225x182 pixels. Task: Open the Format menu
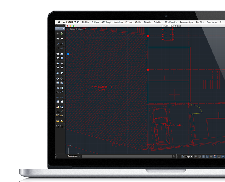pos(129,22)
